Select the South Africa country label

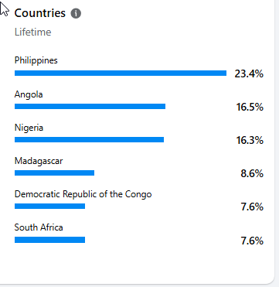point(39,227)
